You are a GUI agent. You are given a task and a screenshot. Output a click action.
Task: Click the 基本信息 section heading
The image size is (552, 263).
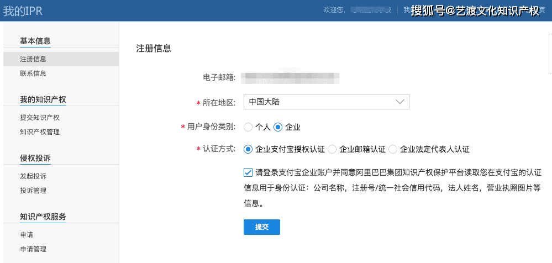[x=35, y=41]
